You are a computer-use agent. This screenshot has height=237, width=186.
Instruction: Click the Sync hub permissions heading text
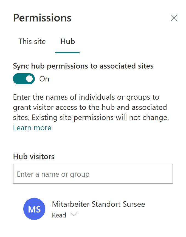point(83,66)
